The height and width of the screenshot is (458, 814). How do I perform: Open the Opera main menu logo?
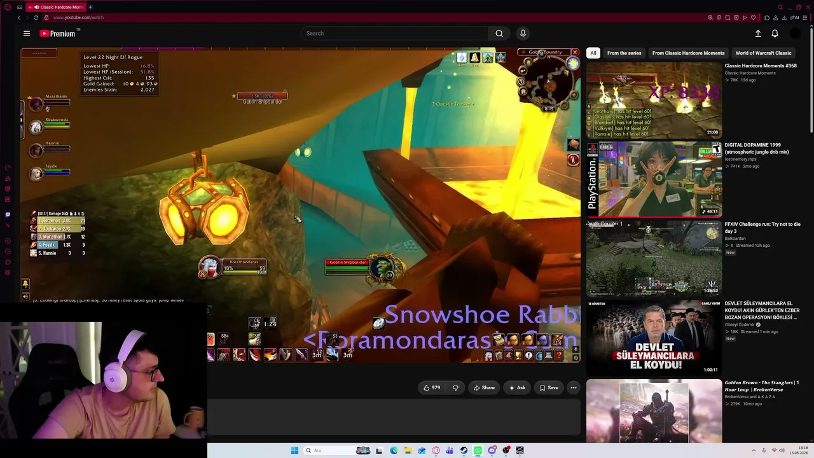7,7
